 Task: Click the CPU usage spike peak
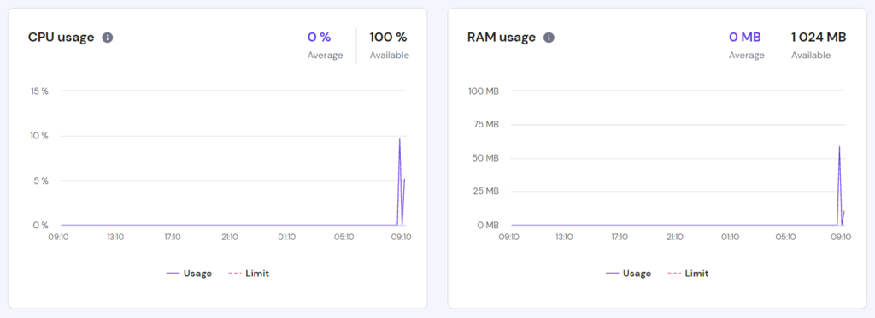(400, 139)
